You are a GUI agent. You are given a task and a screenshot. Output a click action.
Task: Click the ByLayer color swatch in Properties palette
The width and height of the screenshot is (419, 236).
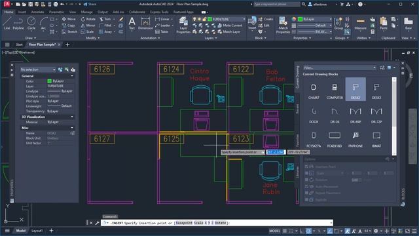[x=50, y=81]
